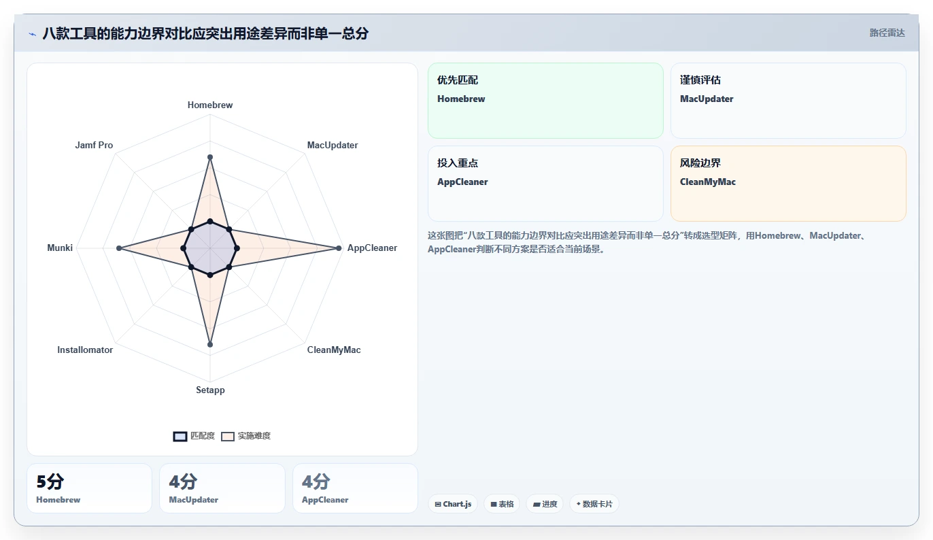This screenshot has width=933, height=540.
Task: Open the 风险边界 CleanMyMac card
Action: [x=788, y=184]
